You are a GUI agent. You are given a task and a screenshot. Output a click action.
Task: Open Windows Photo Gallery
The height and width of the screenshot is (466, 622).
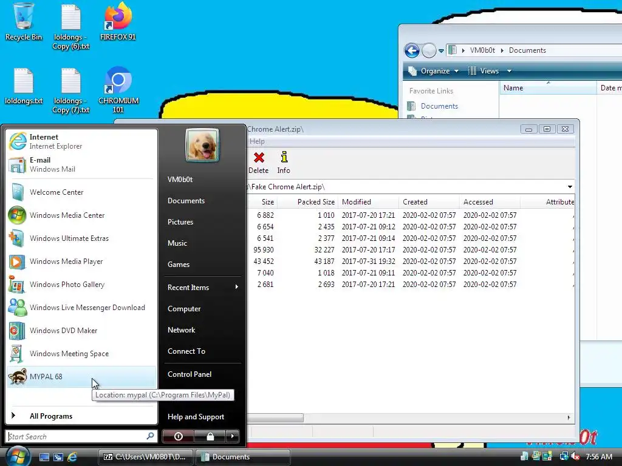click(x=81, y=285)
